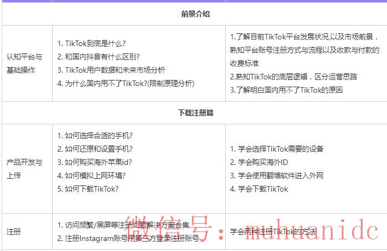Select 5. 如何下载TikTok?

[88, 189]
